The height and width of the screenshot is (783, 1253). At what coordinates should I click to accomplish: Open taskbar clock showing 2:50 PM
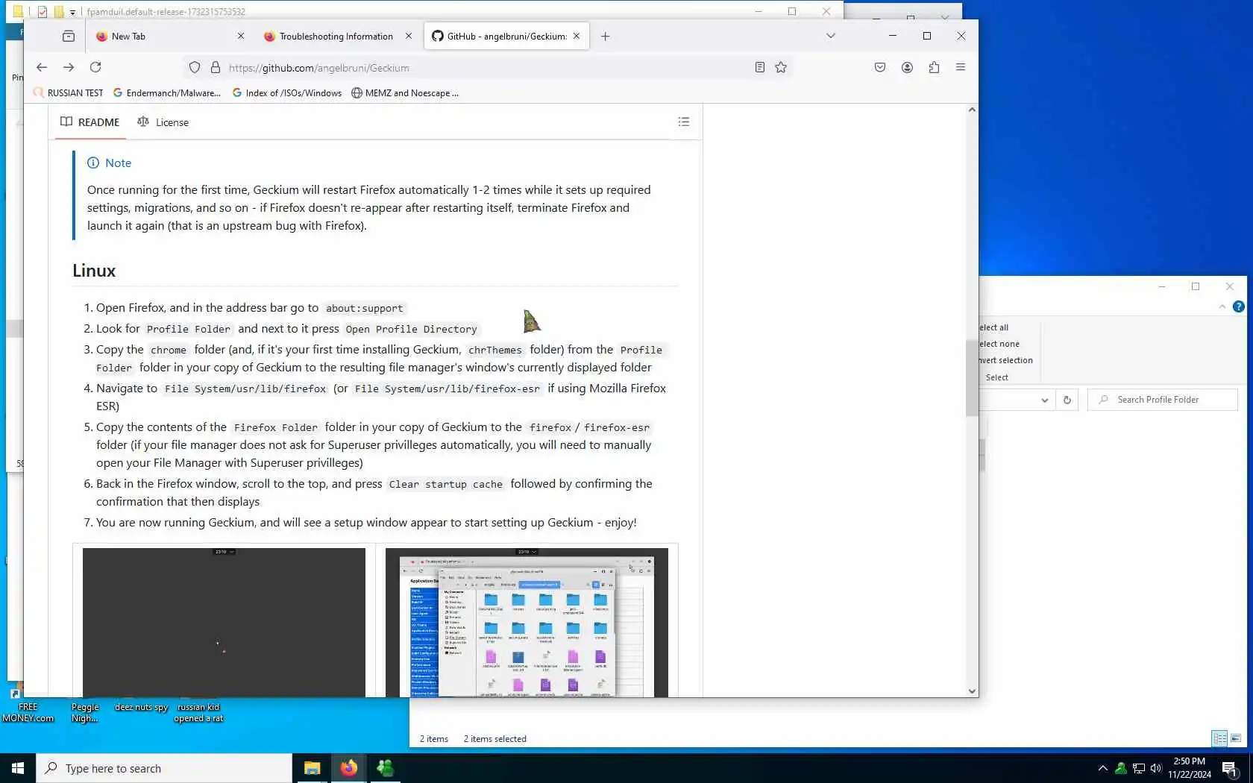[1189, 768]
